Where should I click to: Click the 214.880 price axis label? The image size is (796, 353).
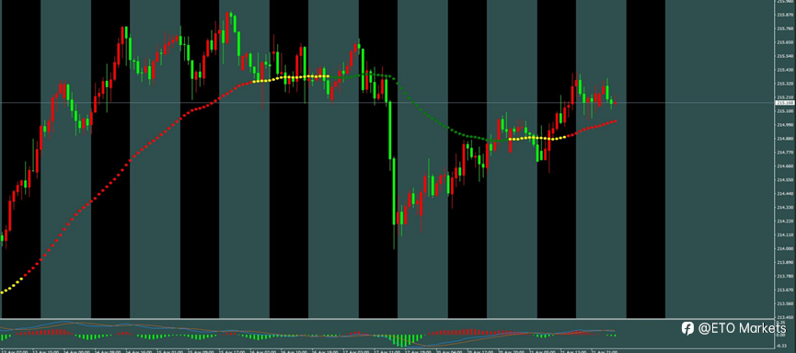click(785, 139)
